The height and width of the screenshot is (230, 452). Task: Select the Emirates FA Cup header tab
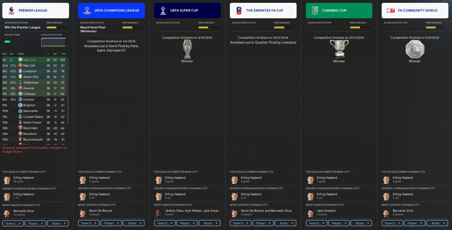263,11
